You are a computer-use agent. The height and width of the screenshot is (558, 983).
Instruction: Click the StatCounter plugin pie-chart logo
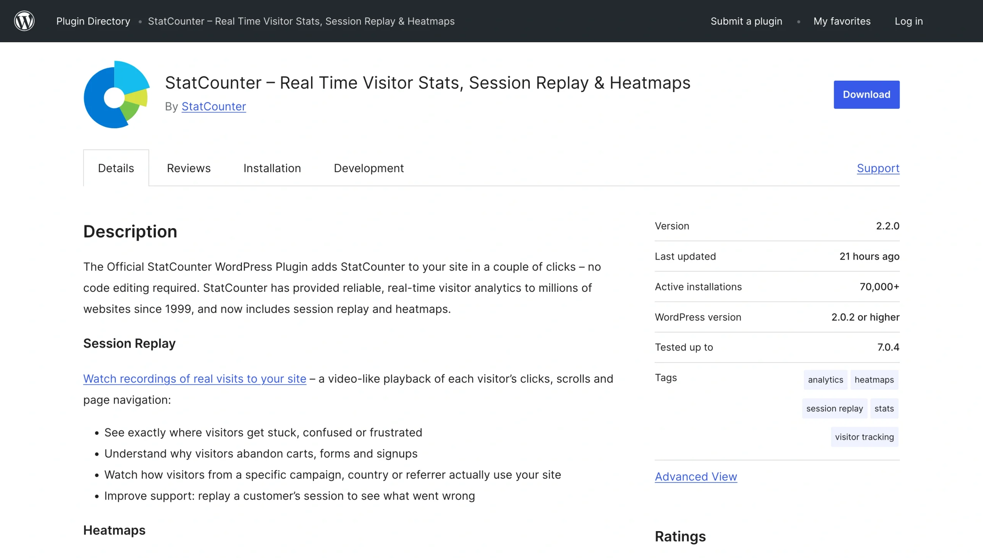(117, 94)
